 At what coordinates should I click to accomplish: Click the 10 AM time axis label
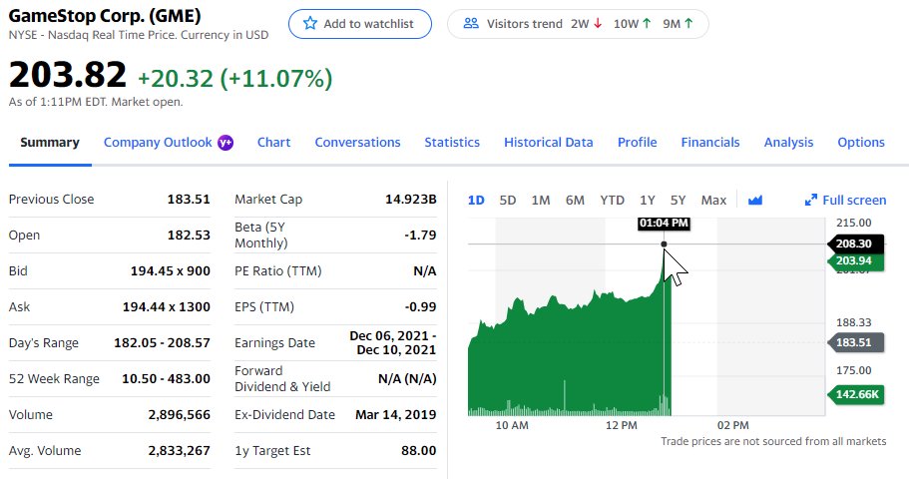(512, 425)
